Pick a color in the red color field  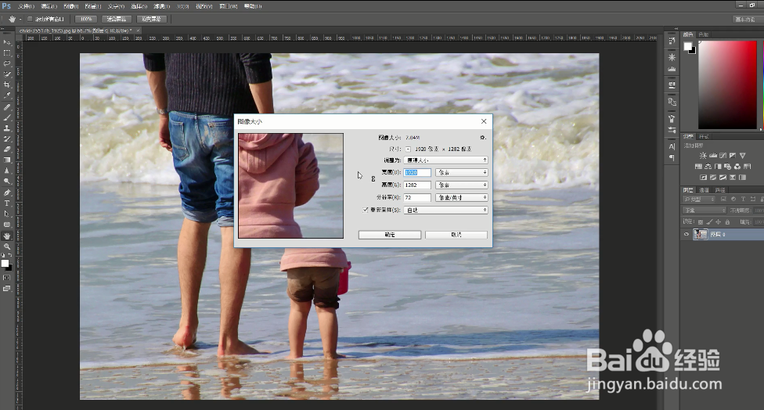pyautogui.click(x=727, y=85)
